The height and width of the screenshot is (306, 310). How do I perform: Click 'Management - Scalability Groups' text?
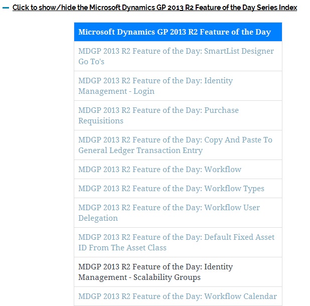pyautogui.click(x=139, y=277)
